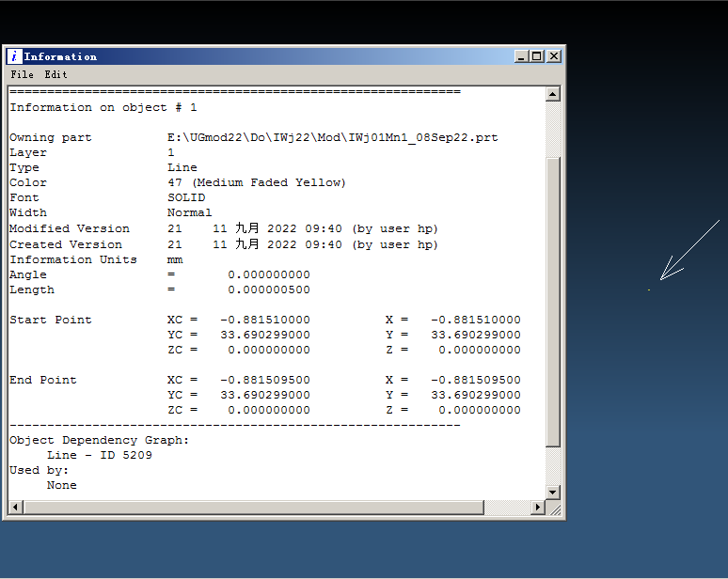
Task: Click the vertical scrollbar down arrow
Action: coord(552,493)
